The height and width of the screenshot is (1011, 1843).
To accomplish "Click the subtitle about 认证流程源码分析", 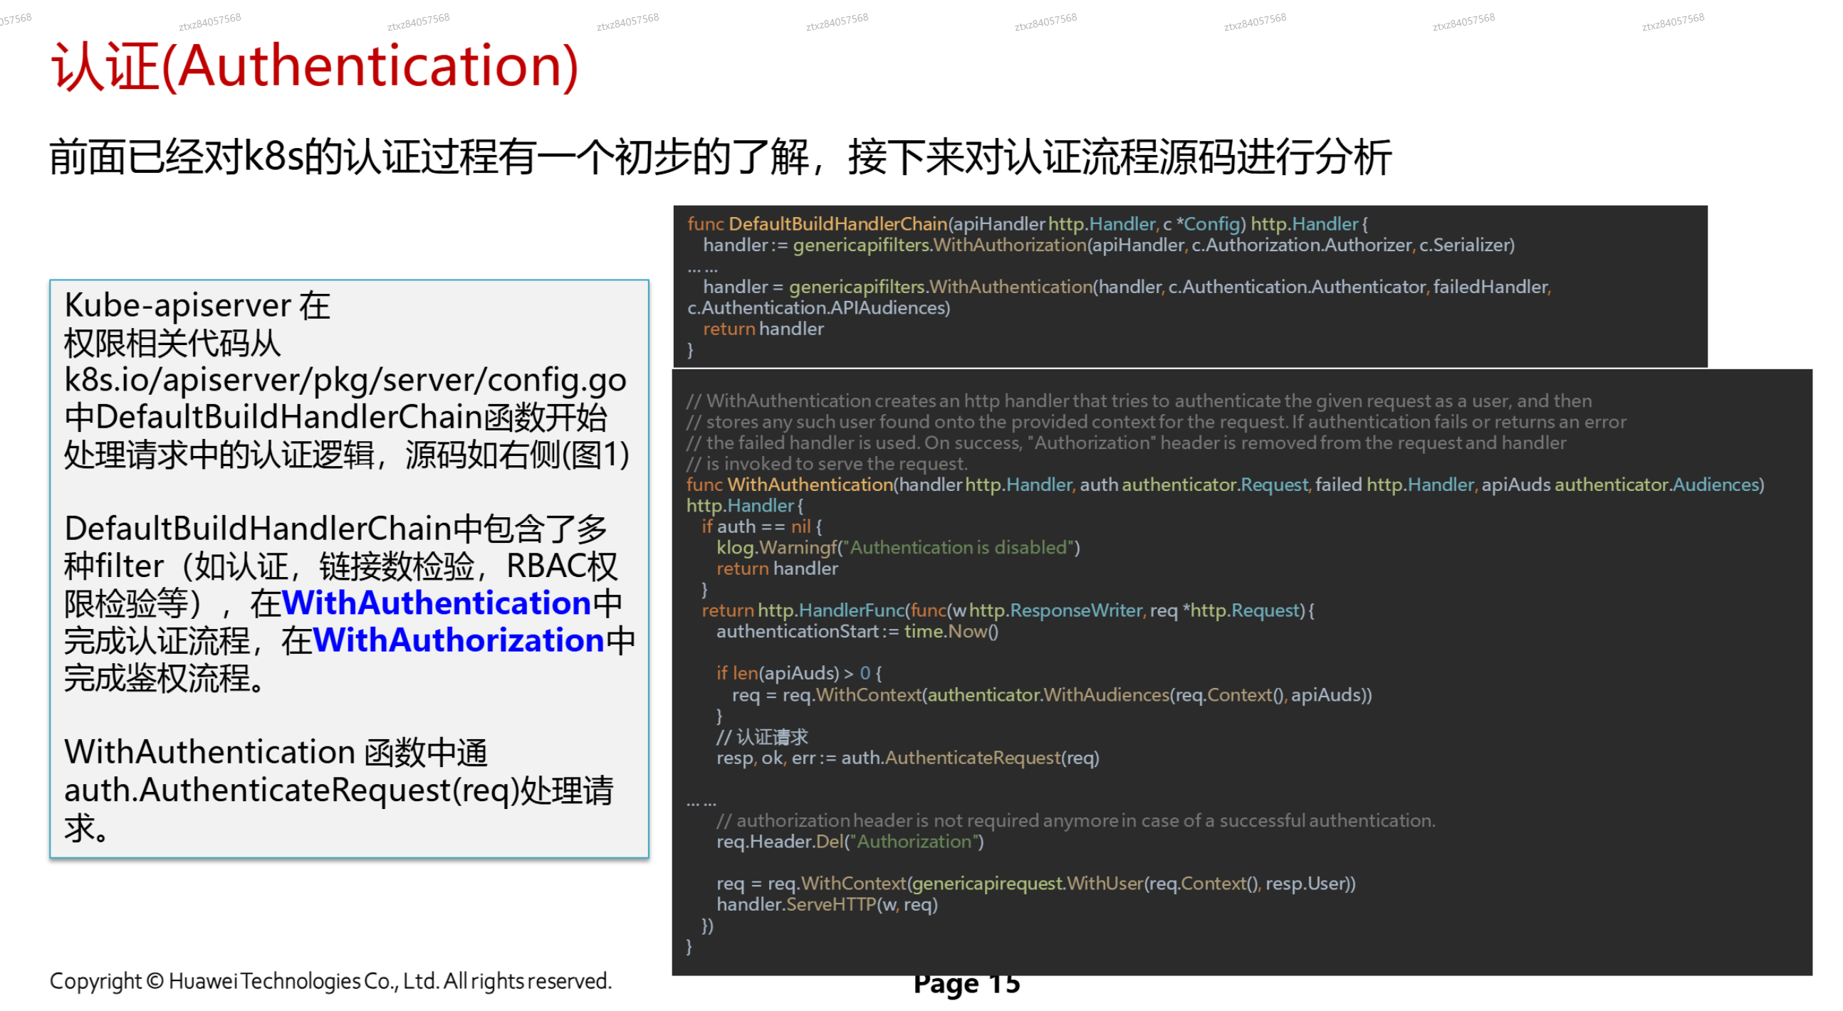I will [723, 156].
